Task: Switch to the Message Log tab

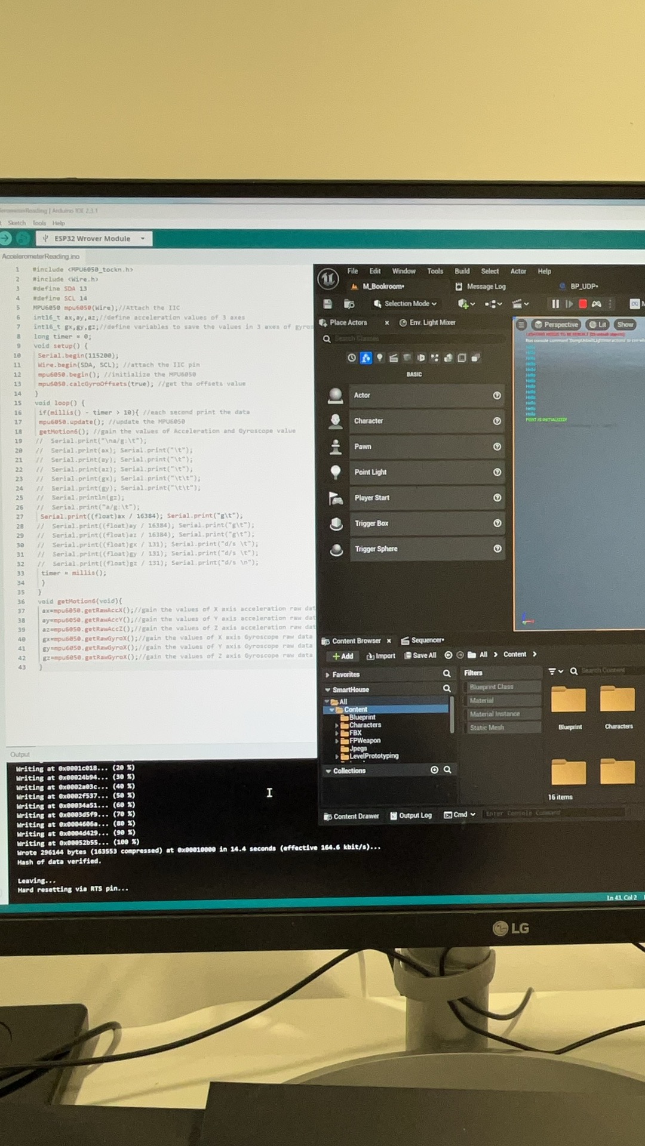Action: pos(481,286)
